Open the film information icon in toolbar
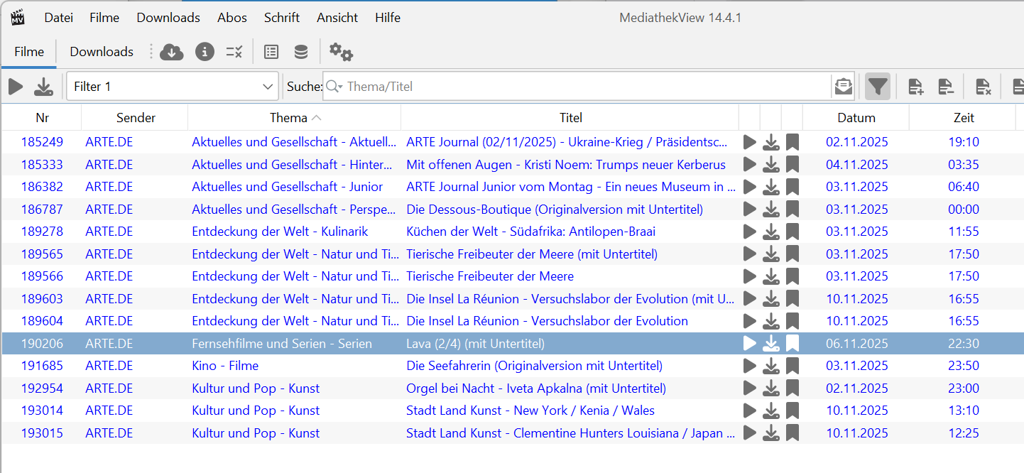Viewport: 1024px width, 473px height. [x=205, y=52]
